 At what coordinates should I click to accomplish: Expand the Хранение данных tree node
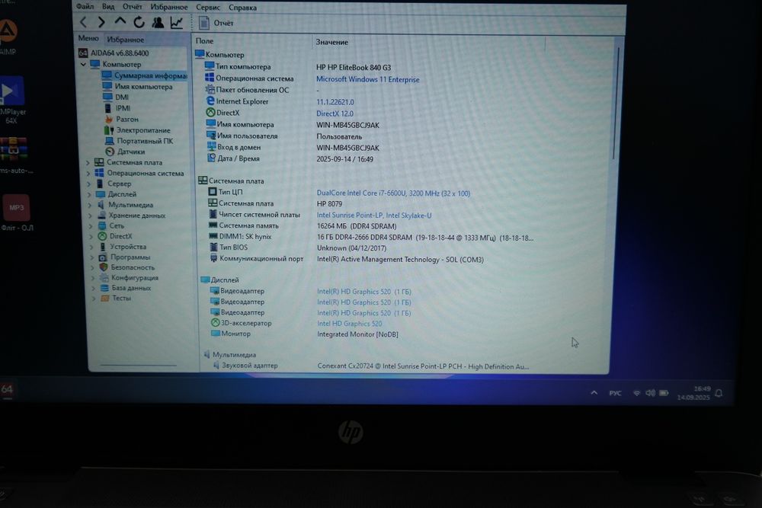pyautogui.click(x=91, y=216)
